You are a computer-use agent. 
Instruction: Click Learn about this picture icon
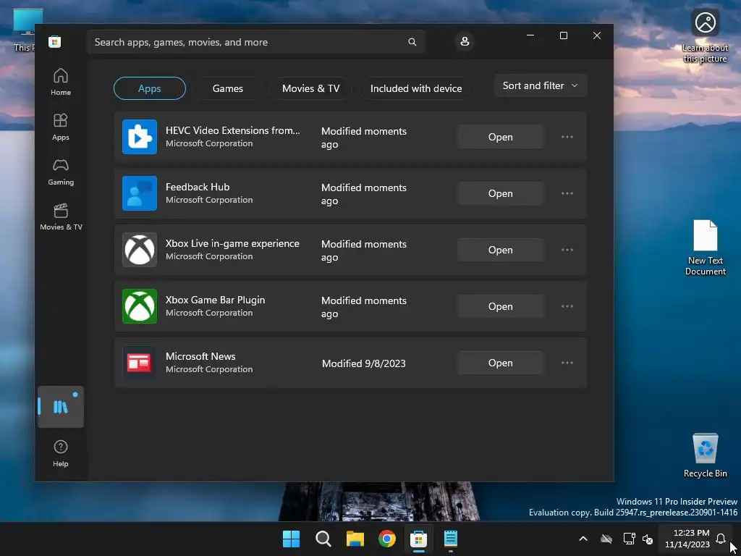point(705,36)
